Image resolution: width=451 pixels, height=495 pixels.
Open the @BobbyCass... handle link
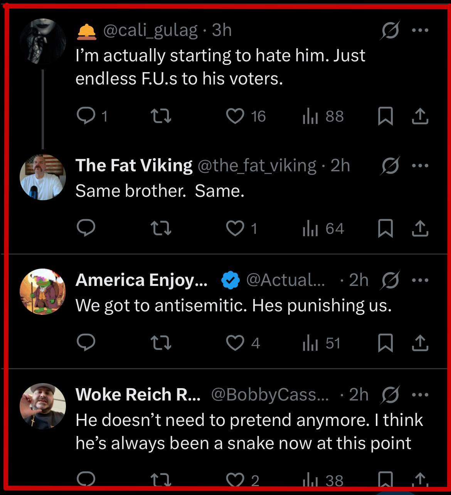[270, 395]
